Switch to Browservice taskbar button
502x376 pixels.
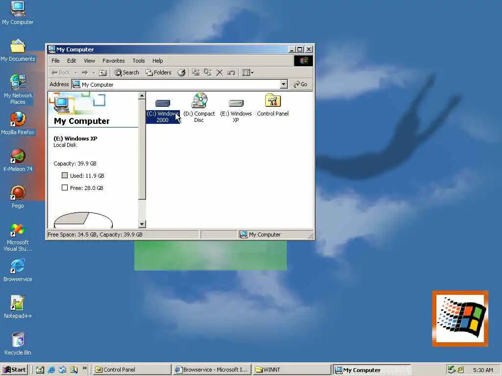pyautogui.click(x=212, y=370)
